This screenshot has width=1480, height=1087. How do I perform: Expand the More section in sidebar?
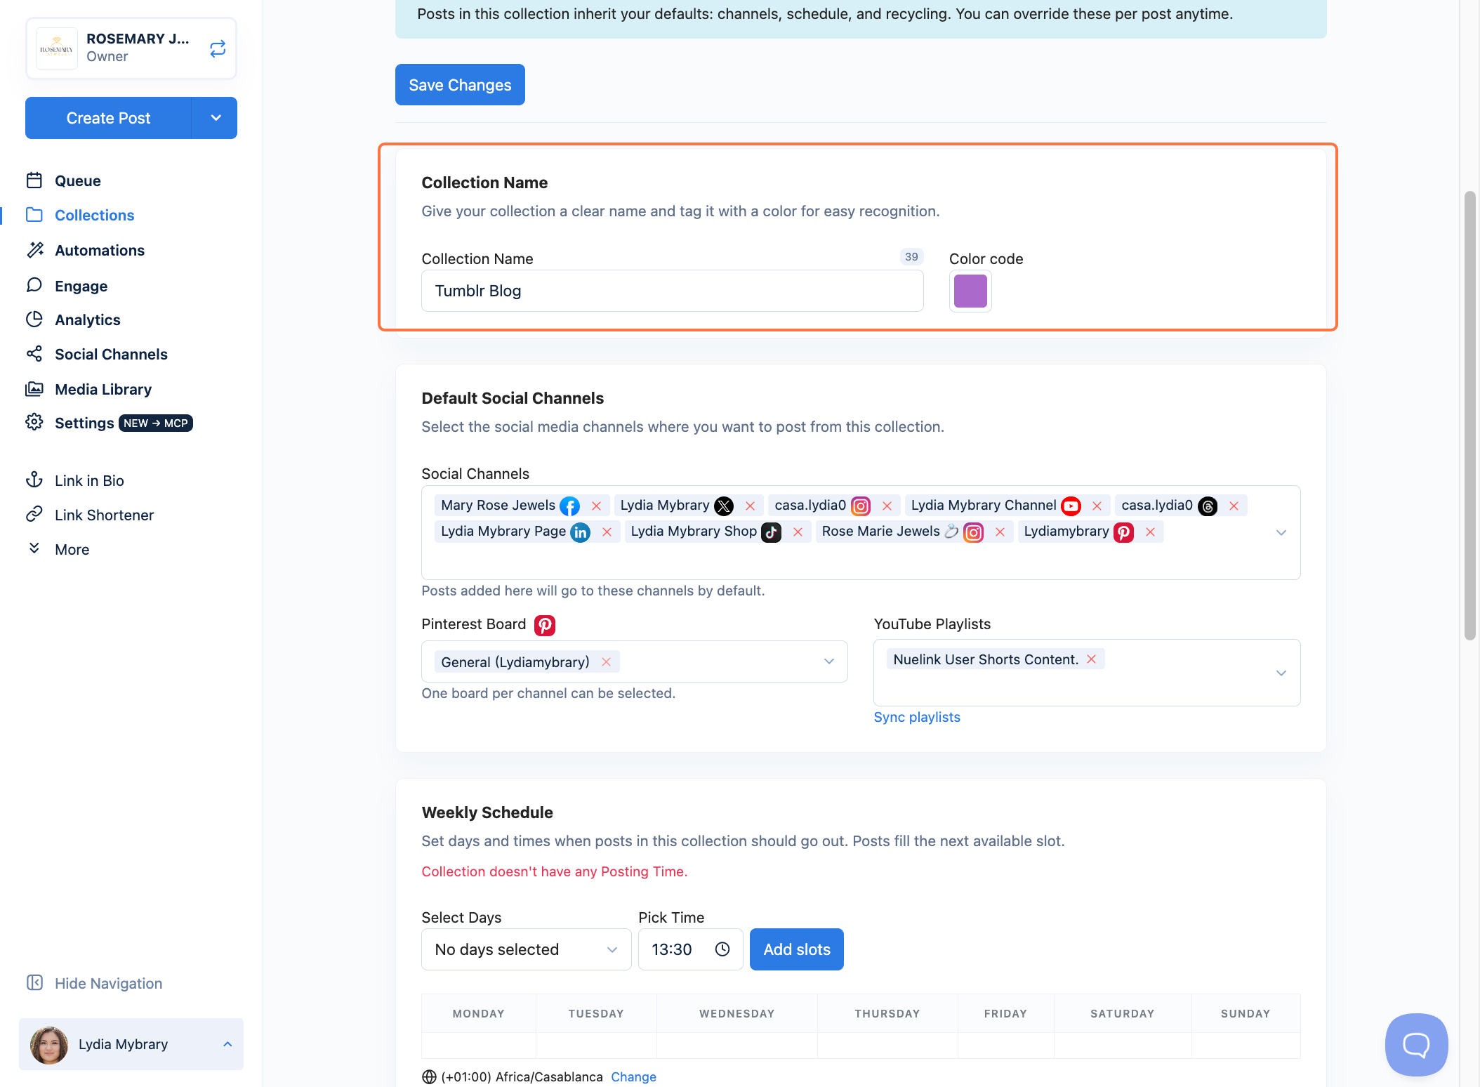point(72,549)
